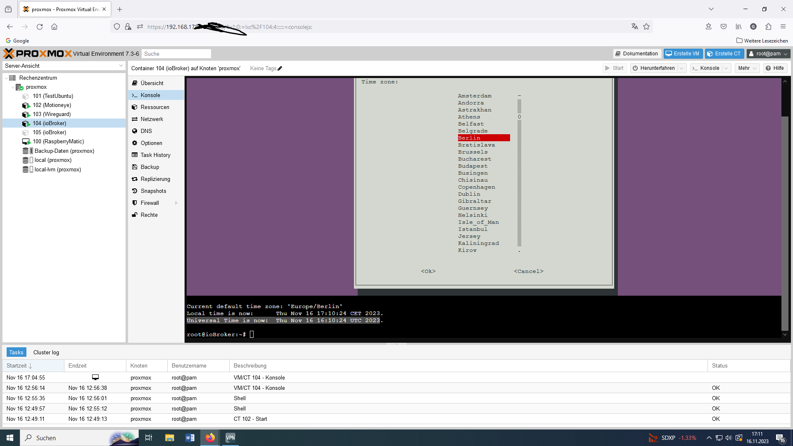The height and width of the screenshot is (446, 793).
Task: Open the Optionen menu entry
Action: pos(151,143)
